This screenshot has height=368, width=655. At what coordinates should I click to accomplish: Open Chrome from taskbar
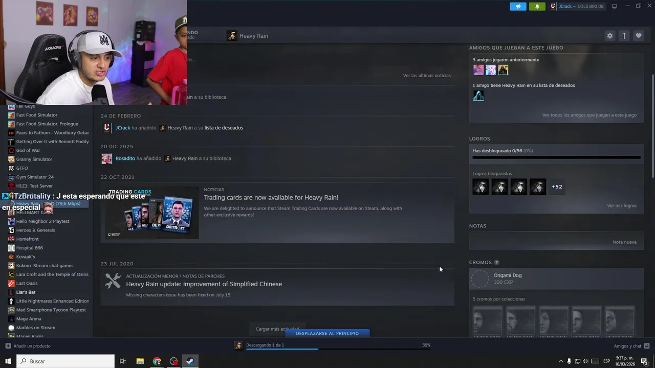tap(157, 361)
